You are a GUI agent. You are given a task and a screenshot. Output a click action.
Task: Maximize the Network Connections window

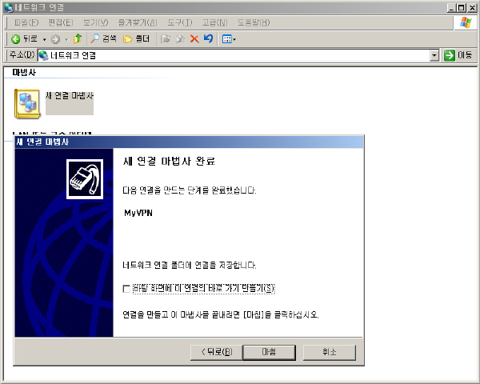coord(462,8)
